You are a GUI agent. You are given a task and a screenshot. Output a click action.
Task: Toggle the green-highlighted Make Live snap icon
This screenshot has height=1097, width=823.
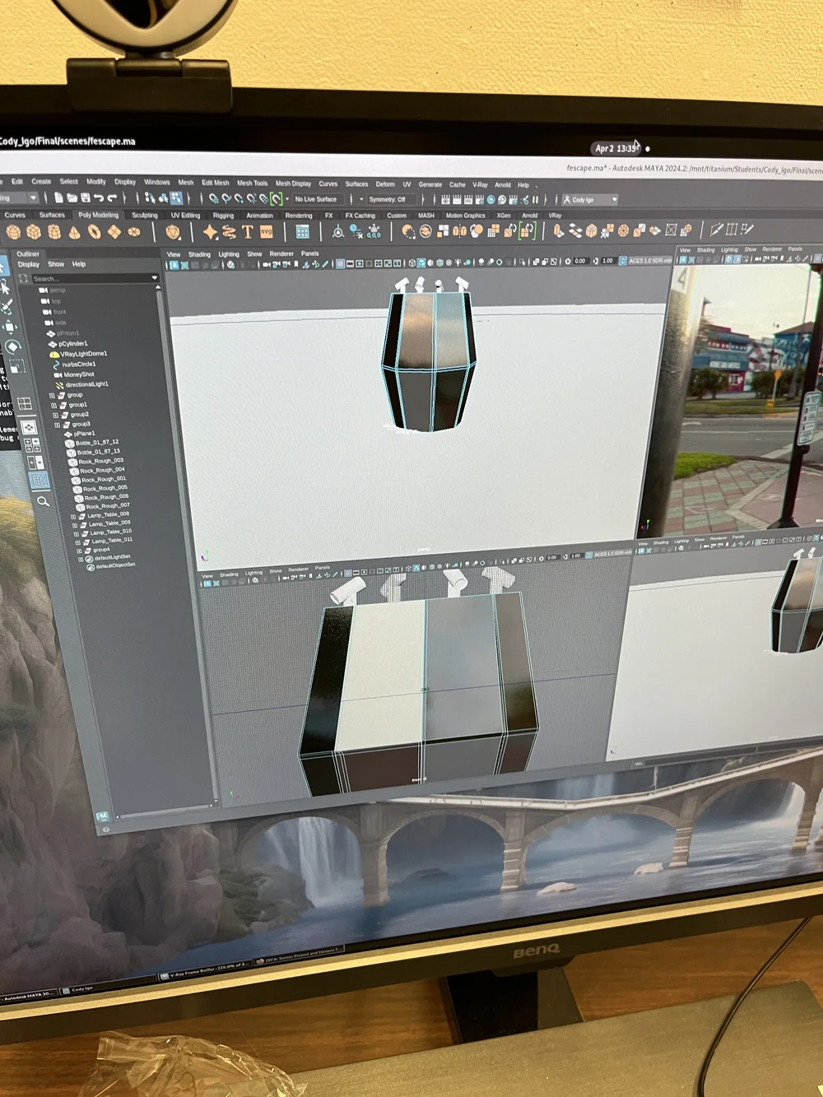coord(276,199)
